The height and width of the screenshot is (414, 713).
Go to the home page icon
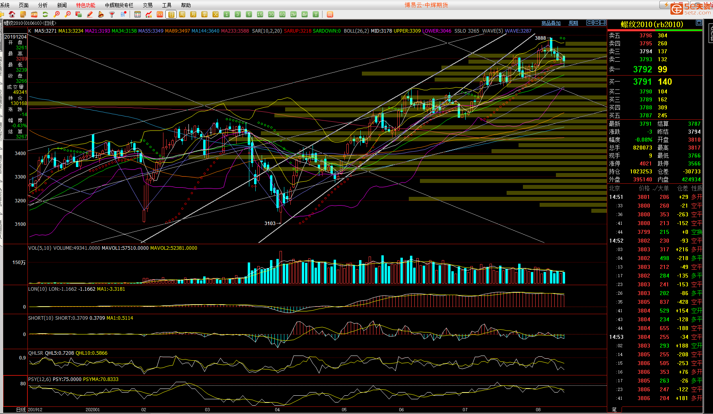tap(12, 14)
